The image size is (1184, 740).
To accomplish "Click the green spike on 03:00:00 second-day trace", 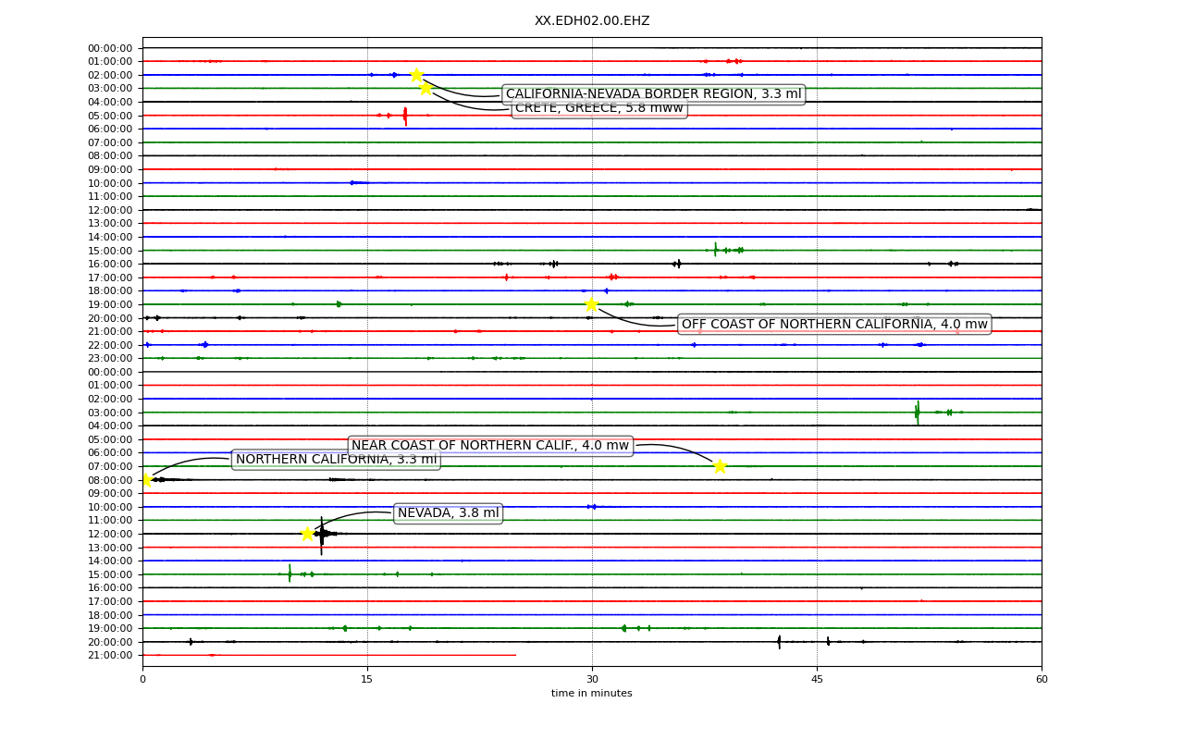I will click(x=918, y=413).
